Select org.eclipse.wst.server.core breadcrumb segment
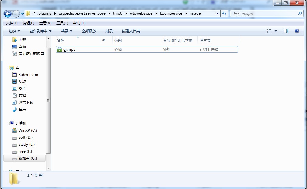The height and width of the screenshot is (189, 307). click(x=82, y=13)
